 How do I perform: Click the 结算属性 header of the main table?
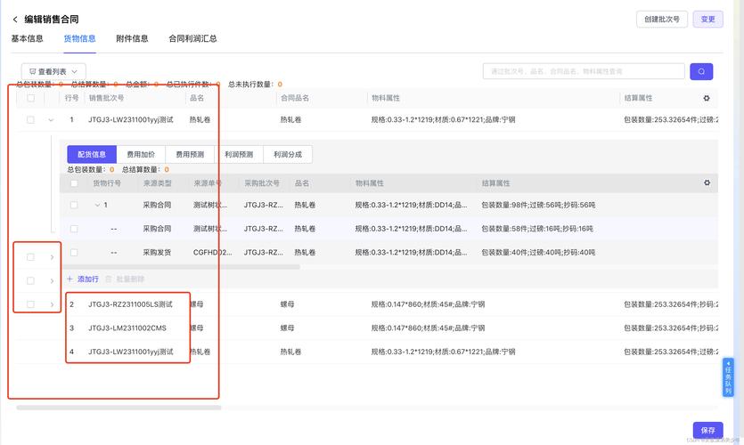coord(638,98)
